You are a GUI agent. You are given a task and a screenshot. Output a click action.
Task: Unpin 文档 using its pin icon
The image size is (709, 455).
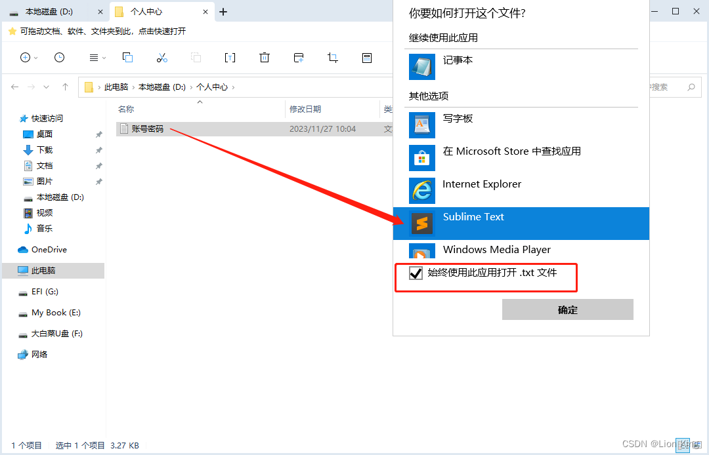pos(98,166)
